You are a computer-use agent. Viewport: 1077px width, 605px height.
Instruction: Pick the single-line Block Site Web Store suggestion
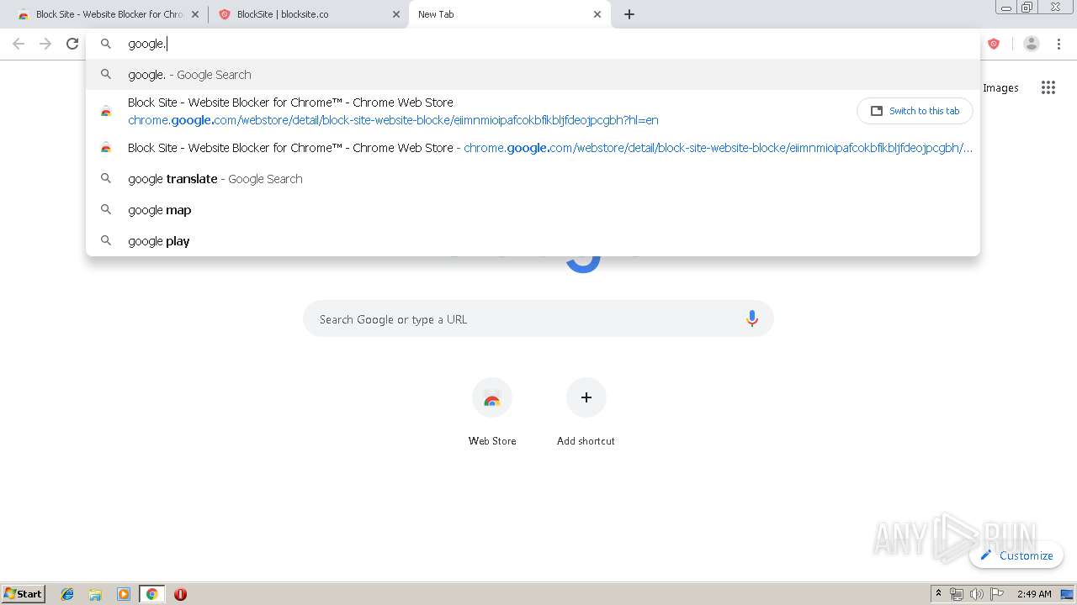coord(533,148)
